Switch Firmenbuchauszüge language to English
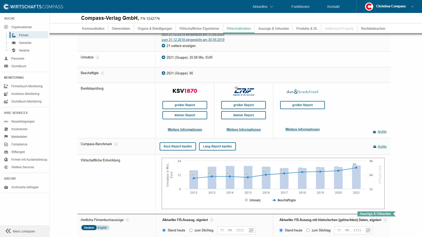Image resolution: width=422 pixels, height=237 pixels. tap(102, 228)
